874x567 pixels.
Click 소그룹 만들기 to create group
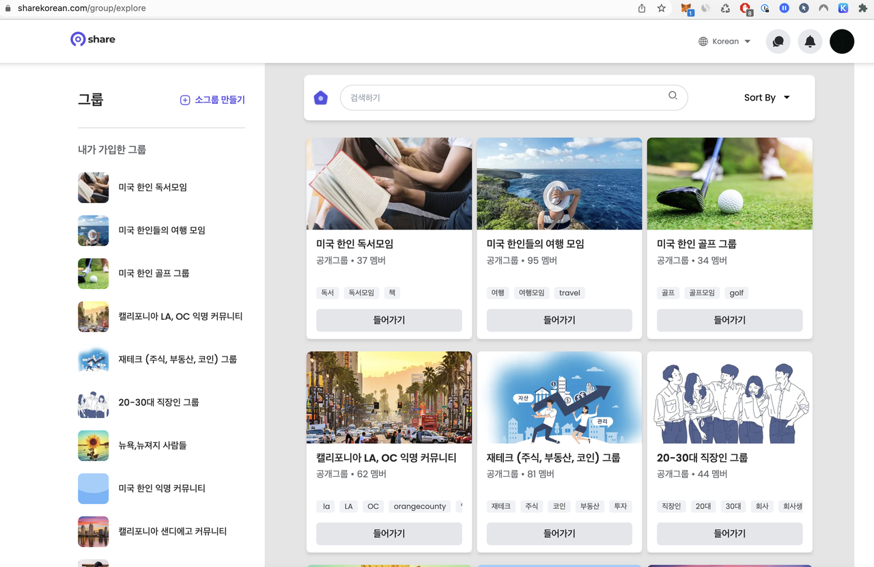click(x=212, y=100)
